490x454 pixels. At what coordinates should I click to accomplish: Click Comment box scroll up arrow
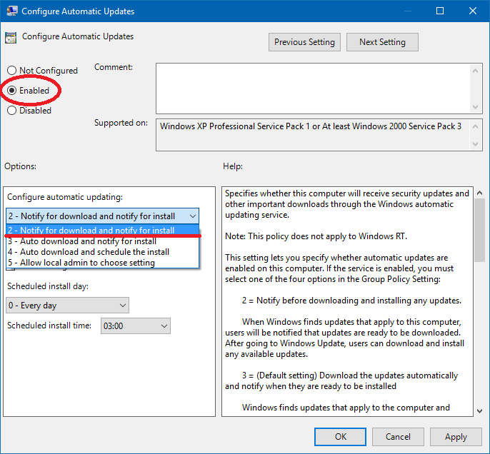[x=475, y=71]
